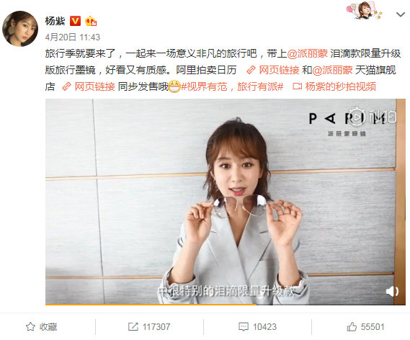Click the orange V verified badge

[x=76, y=21]
